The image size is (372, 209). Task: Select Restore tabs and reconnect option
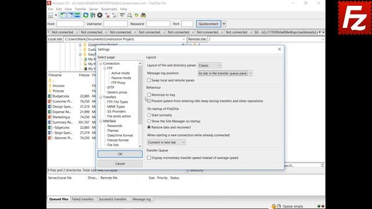tap(149, 128)
